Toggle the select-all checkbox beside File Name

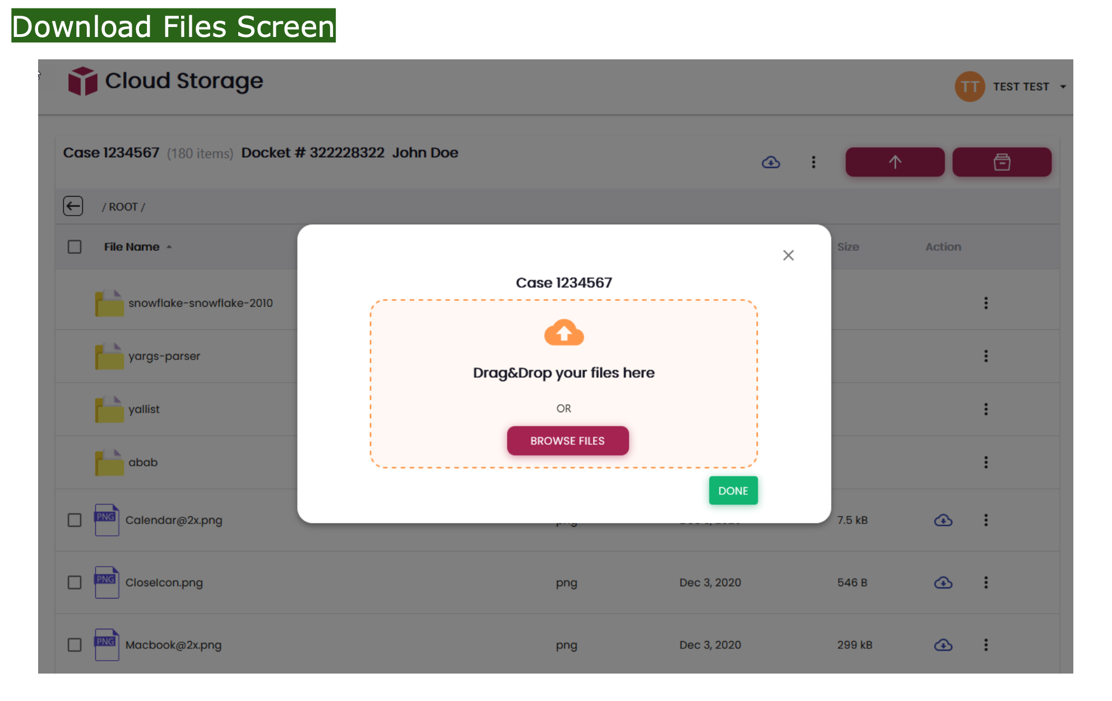(x=75, y=247)
